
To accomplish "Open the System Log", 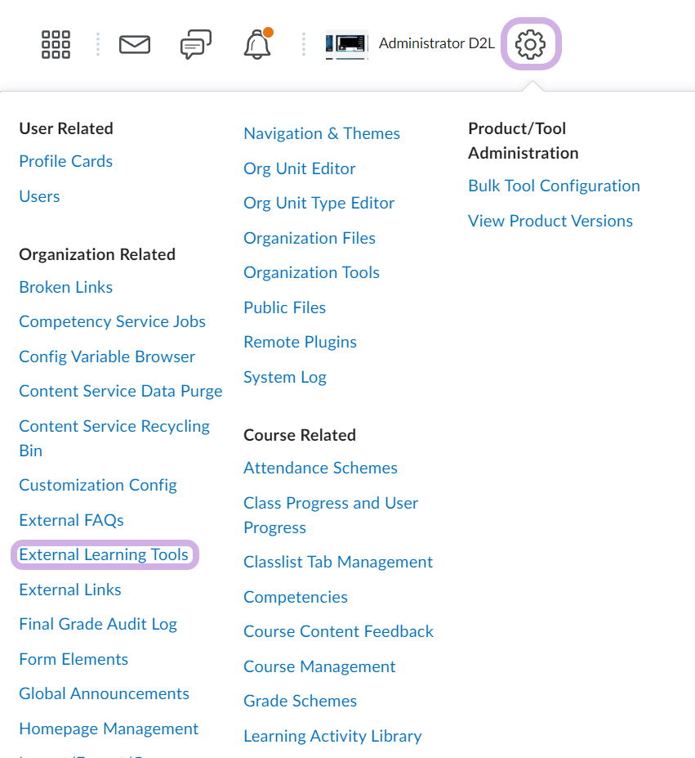I will click(284, 377).
